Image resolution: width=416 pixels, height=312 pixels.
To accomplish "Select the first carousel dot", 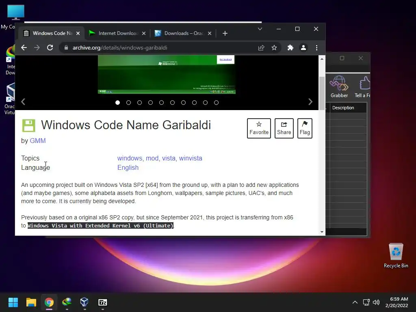I will coord(117,103).
